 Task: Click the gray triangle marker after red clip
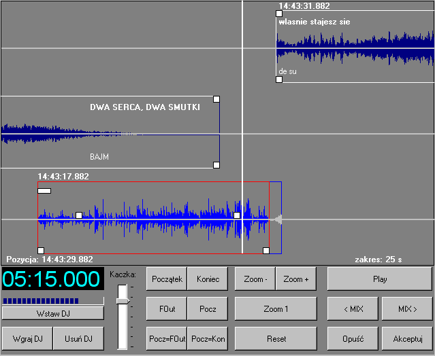pyautogui.click(x=278, y=219)
